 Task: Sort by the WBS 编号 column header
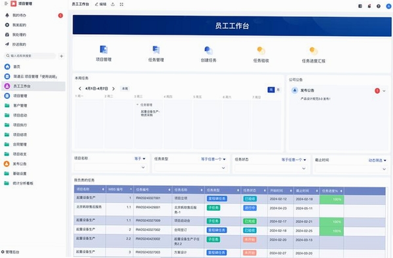(x=120, y=189)
